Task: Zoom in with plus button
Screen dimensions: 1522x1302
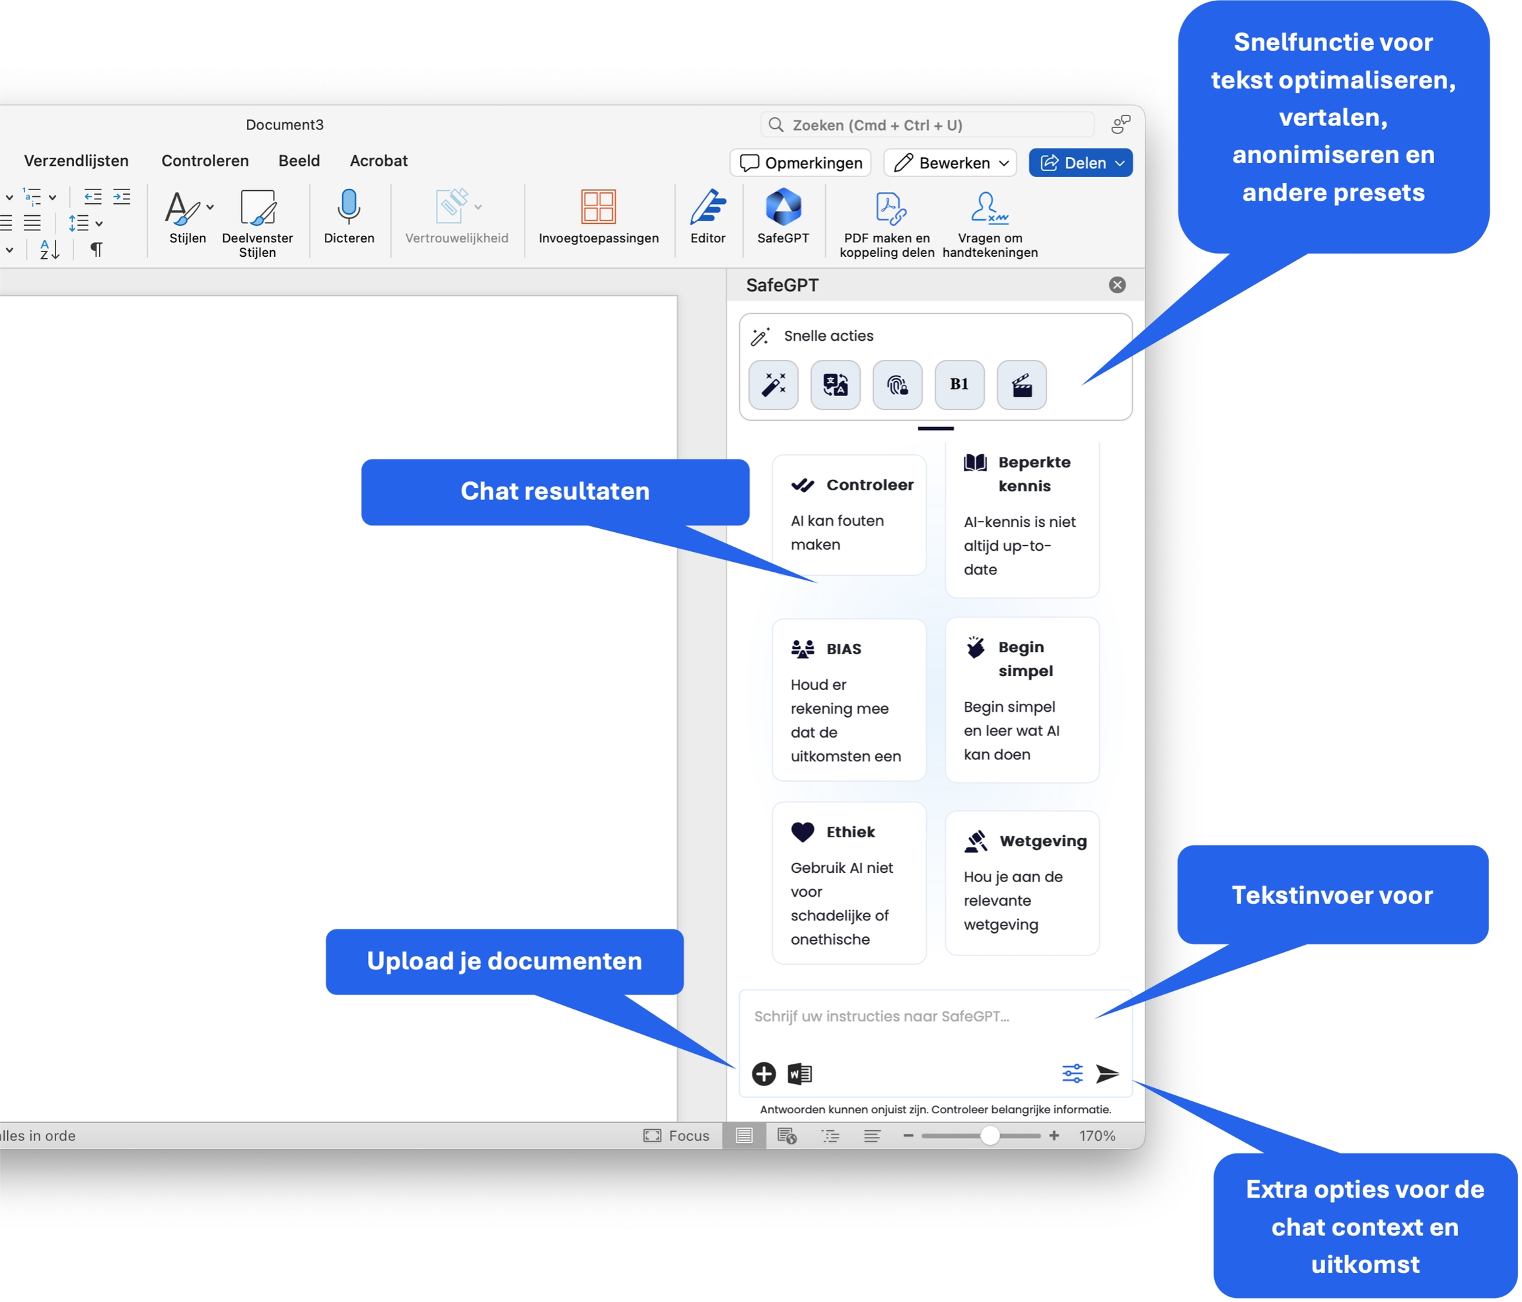Action: pos(1054,1136)
